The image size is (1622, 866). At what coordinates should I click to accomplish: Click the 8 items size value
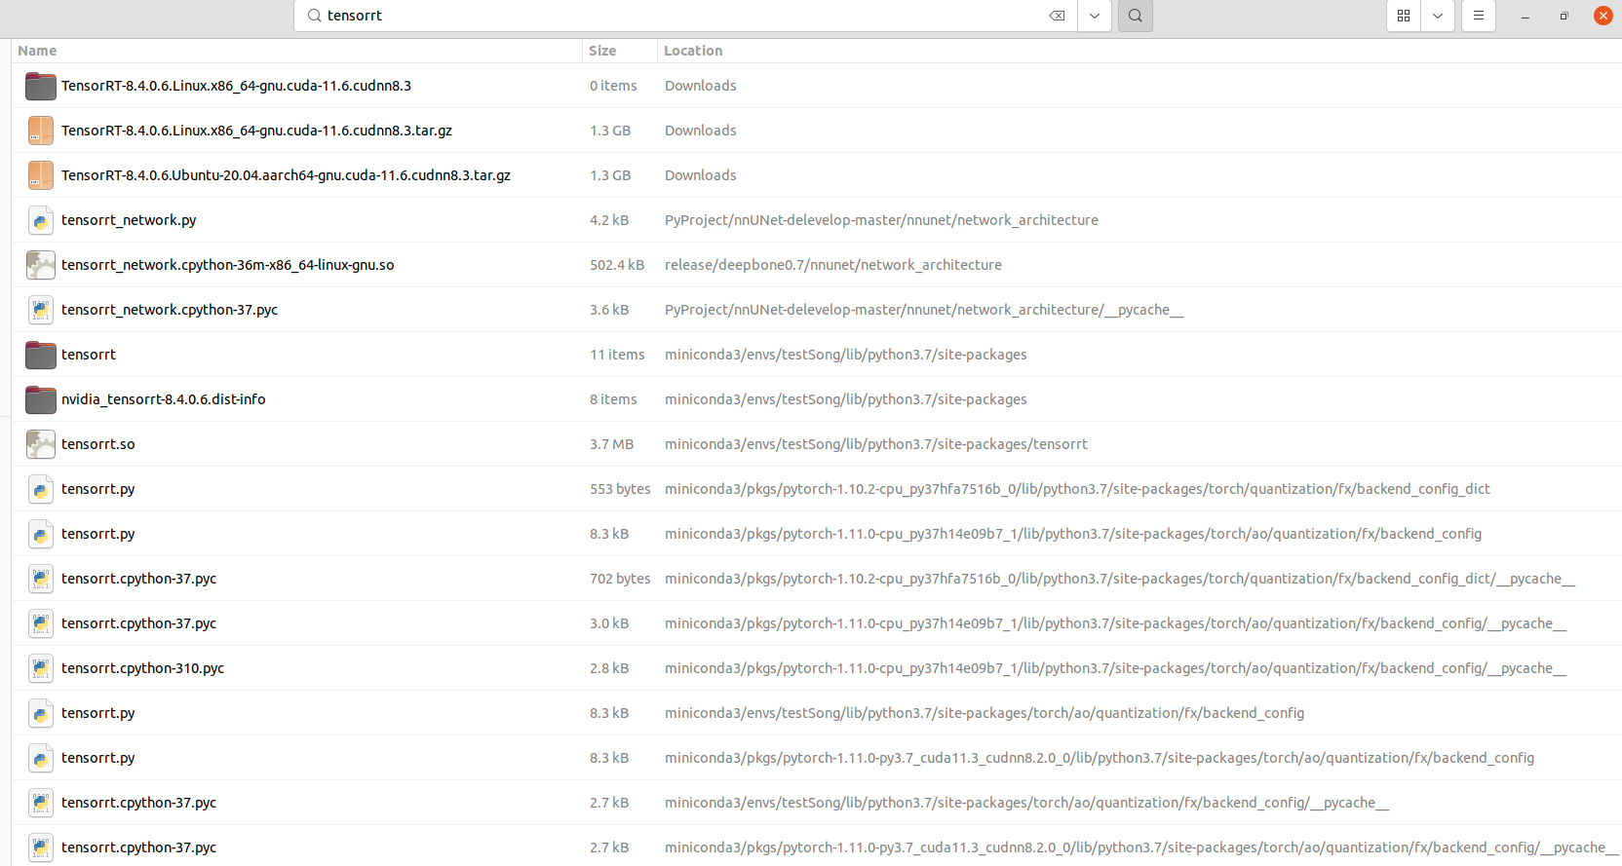(613, 399)
